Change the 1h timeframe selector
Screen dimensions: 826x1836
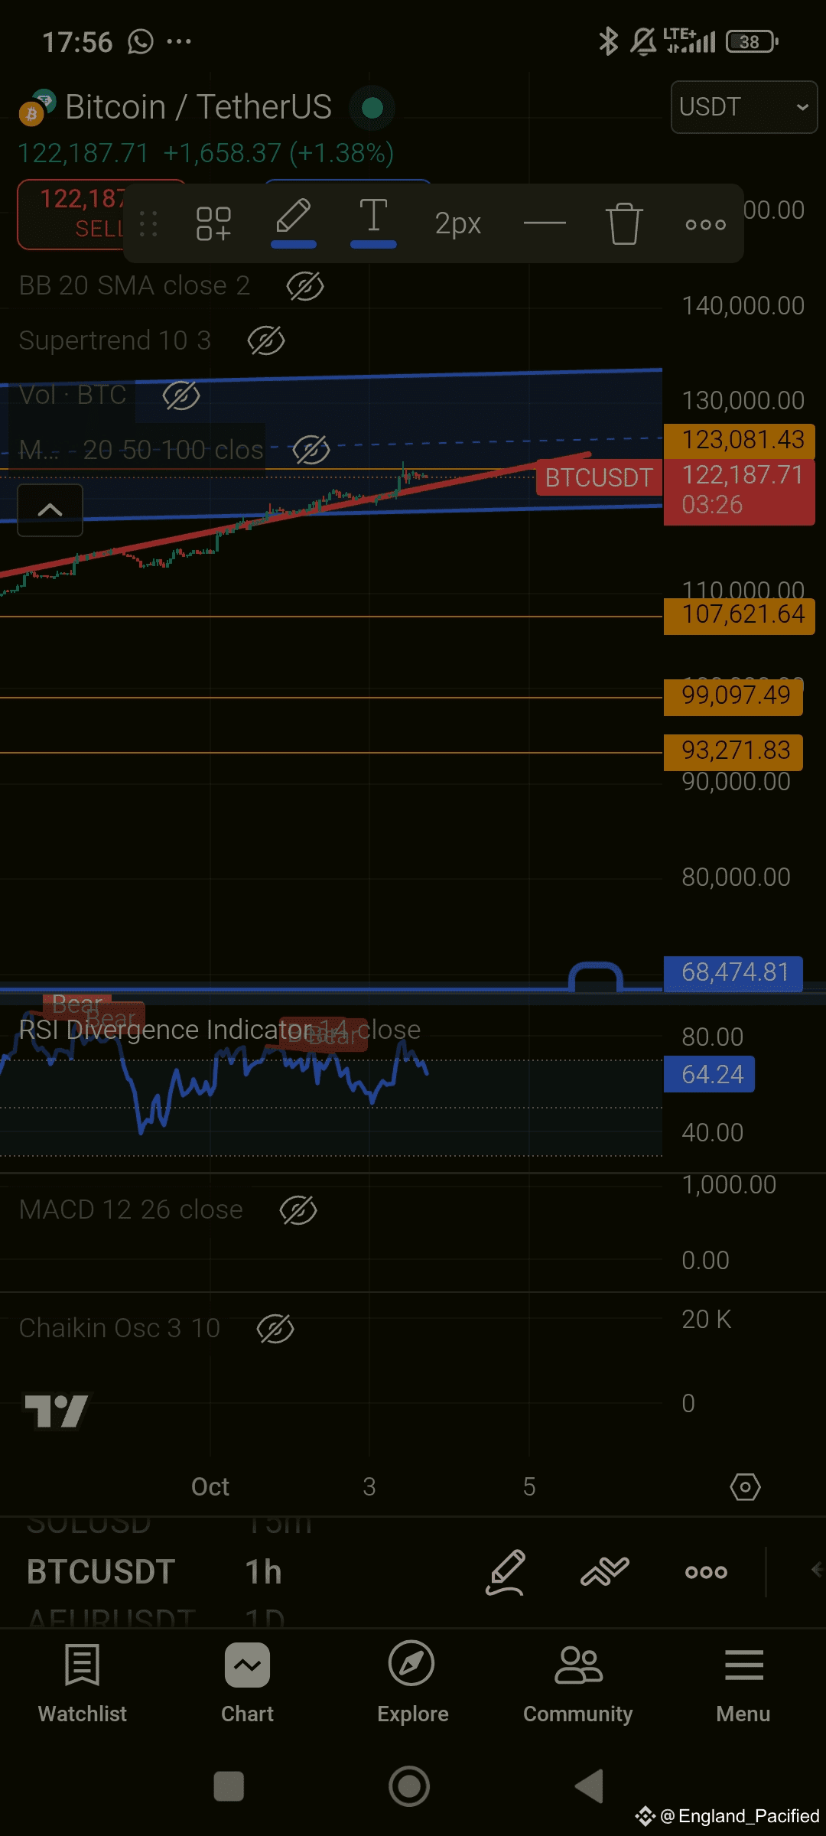[263, 1572]
